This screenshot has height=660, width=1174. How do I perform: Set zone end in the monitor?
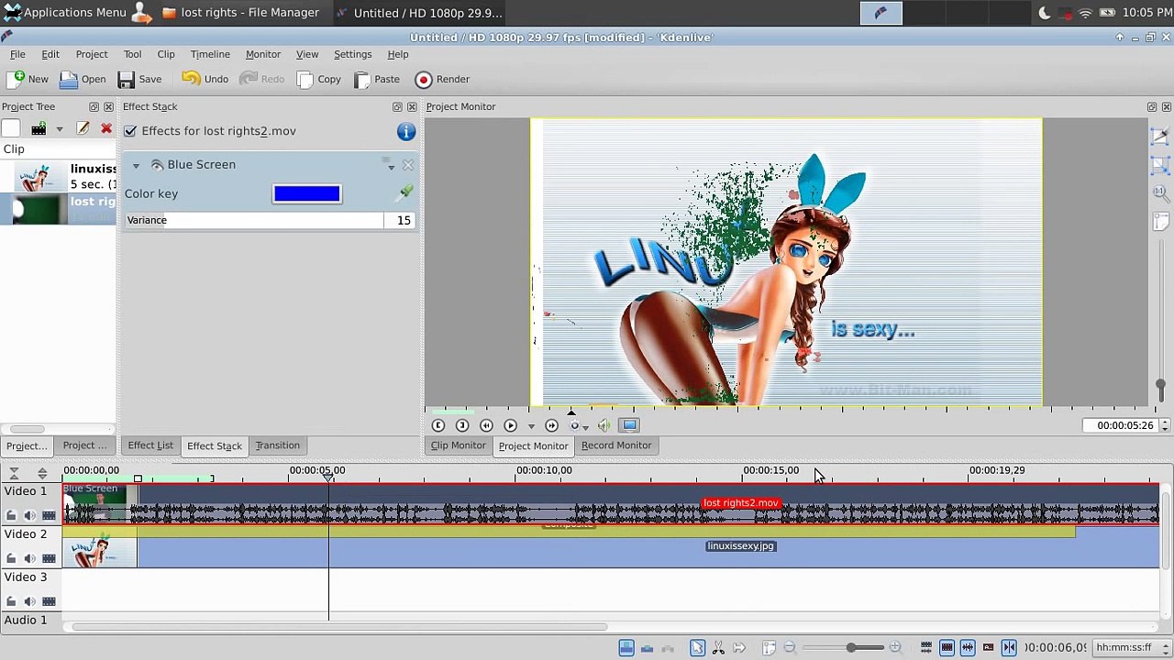(462, 425)
